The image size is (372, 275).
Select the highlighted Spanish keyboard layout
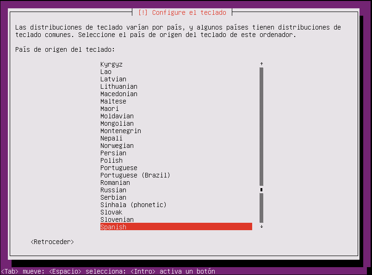(x=113, y=227)
